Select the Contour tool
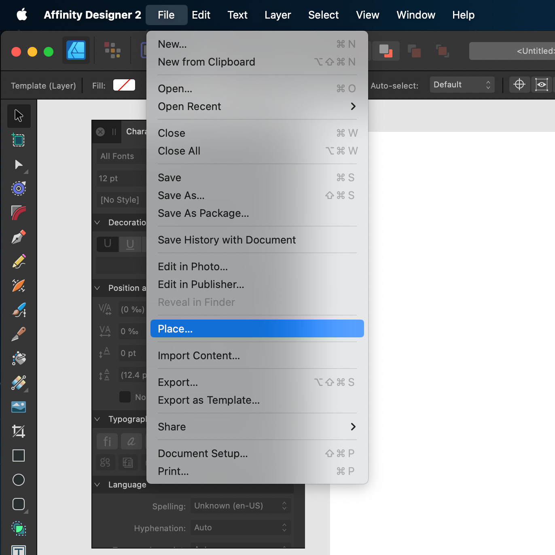 pyautogui.click(x=19, y=213)
